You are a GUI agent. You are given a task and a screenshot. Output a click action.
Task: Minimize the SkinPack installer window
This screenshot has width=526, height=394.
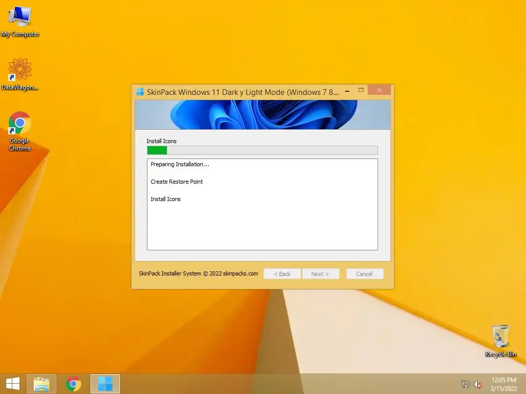coord(348,91)
